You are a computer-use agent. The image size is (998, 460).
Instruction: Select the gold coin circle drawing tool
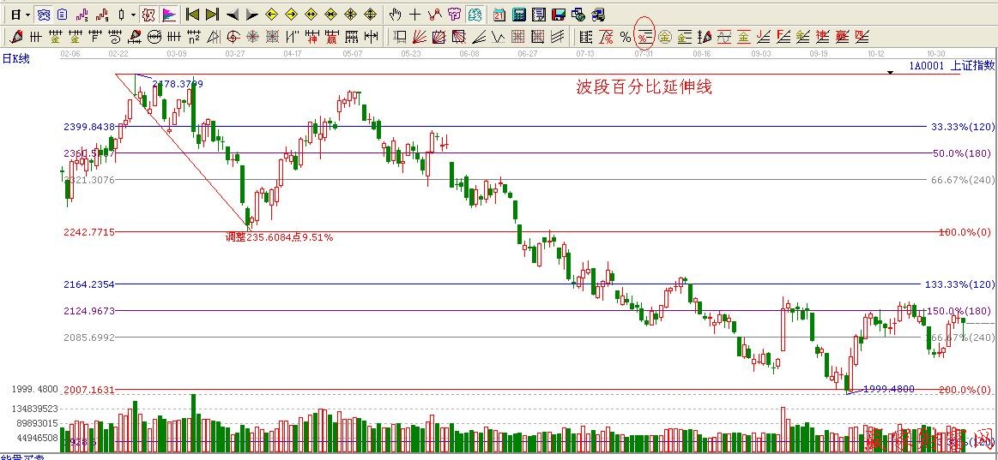664,37
